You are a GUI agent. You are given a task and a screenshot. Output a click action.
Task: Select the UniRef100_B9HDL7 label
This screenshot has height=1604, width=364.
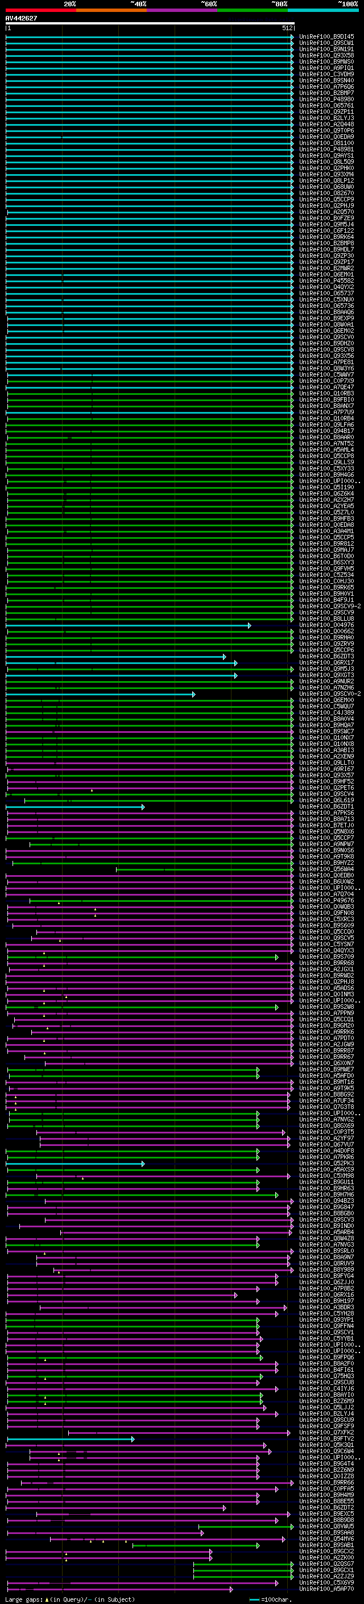[x=326, y=250]
